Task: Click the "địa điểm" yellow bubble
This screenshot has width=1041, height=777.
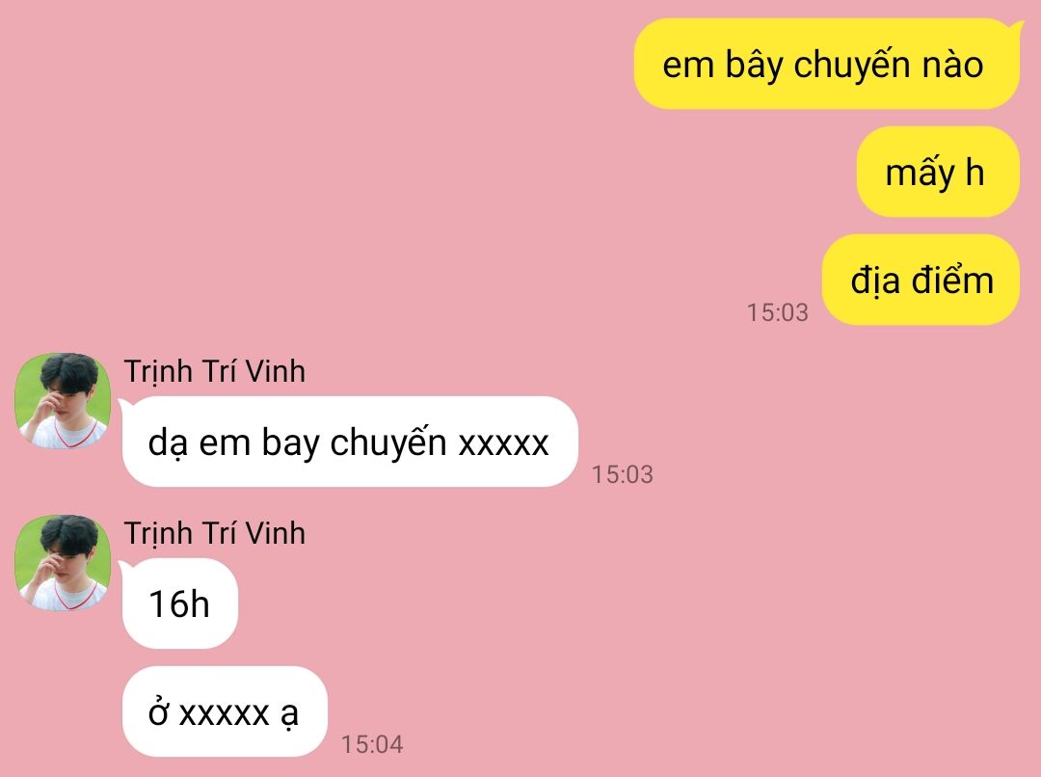Action: tap(921, 280)
